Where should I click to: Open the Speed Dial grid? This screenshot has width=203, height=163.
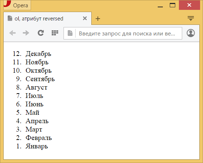[x=55, y=33]
